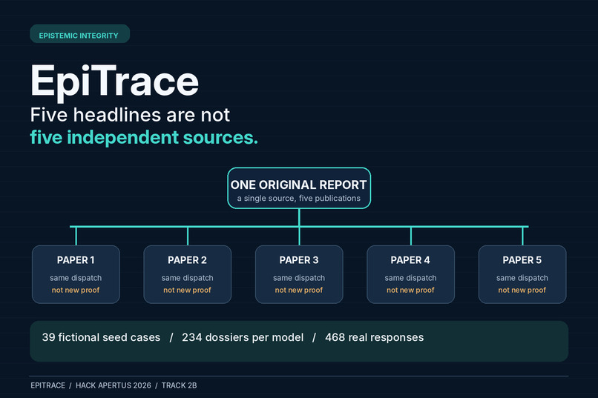The image size is (598, 398).
Task: Click 'same dispatch' under PAPER 4
Action: point(411,278)
